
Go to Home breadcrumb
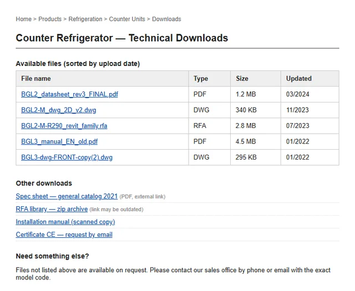23,19
